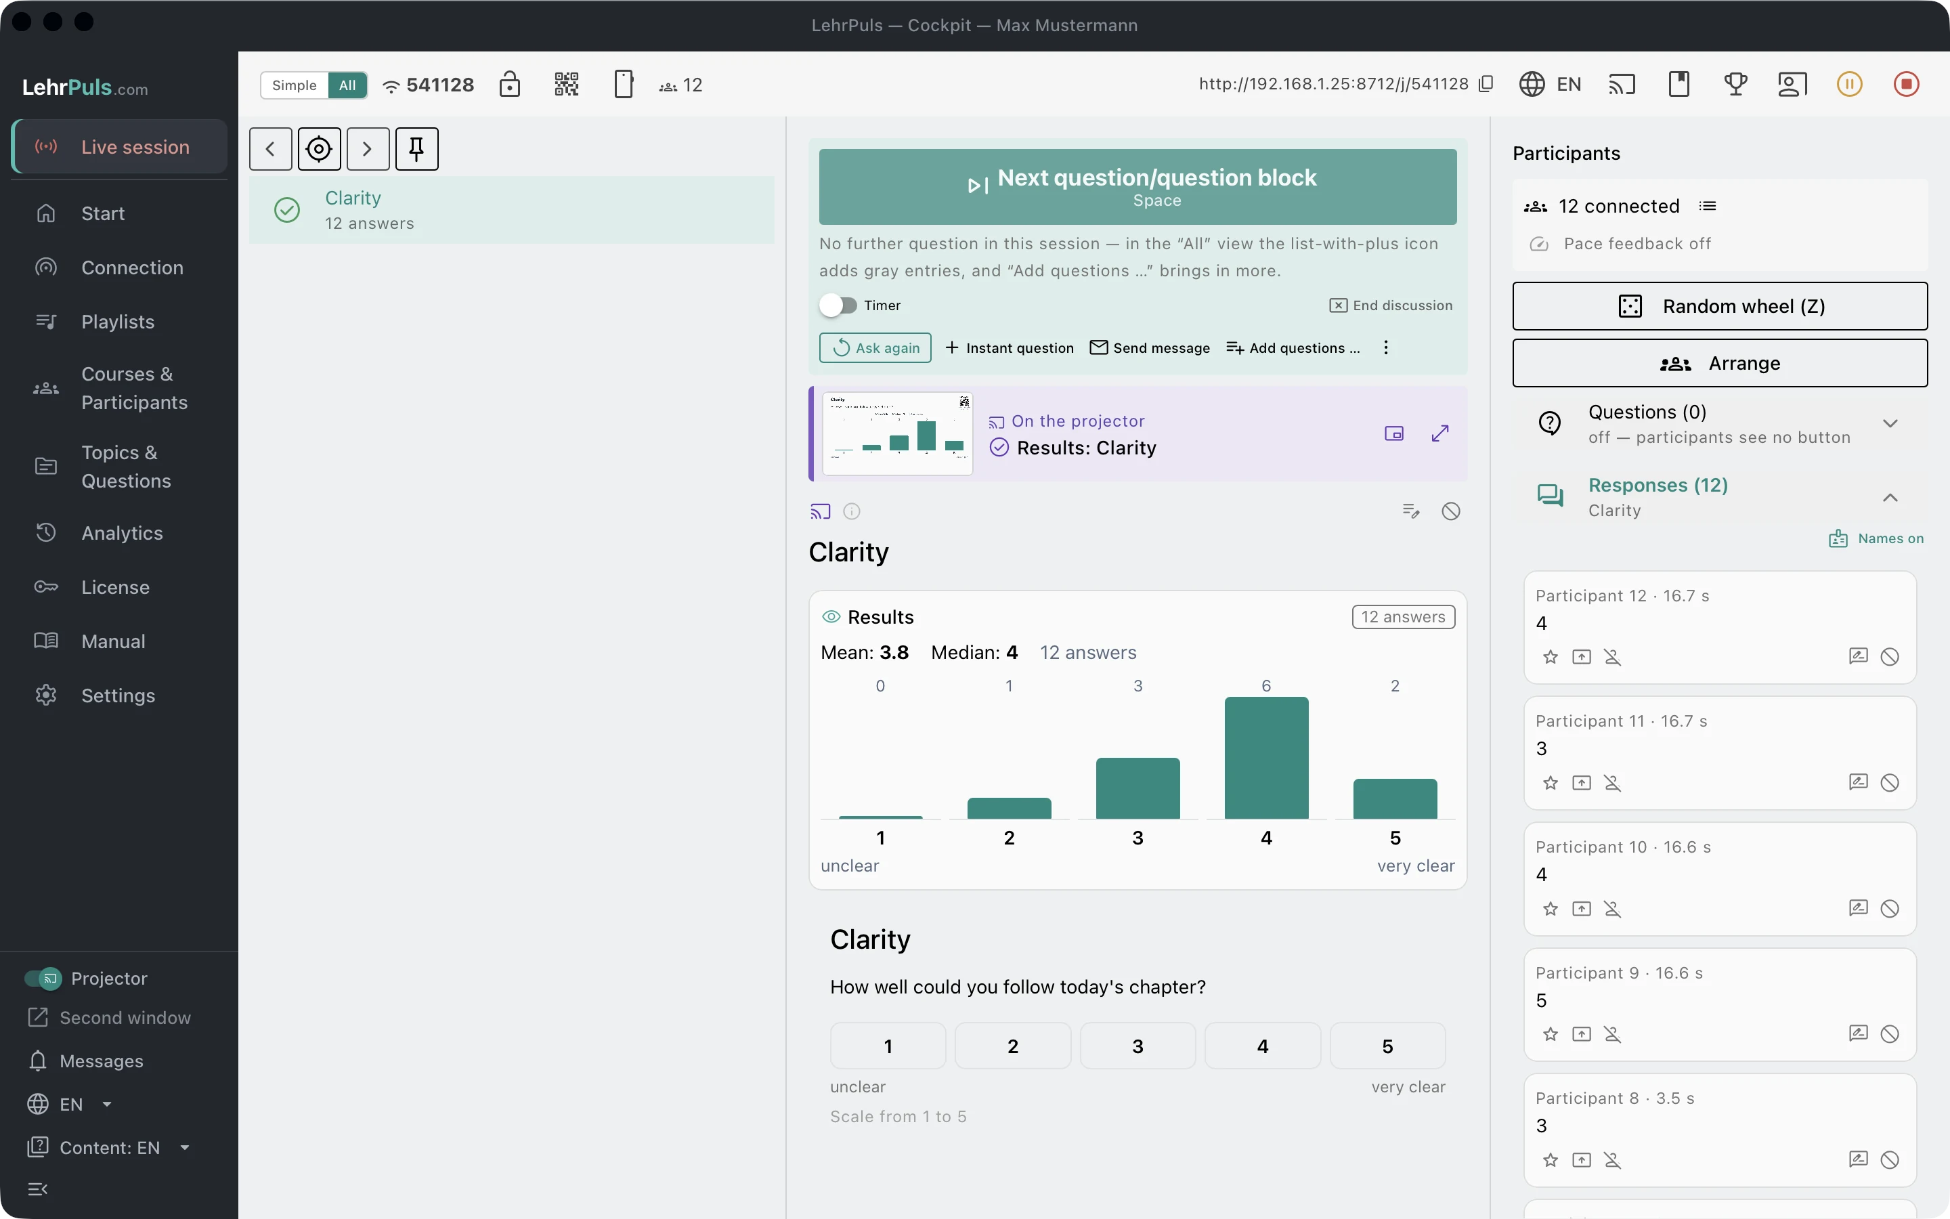Star Participant 12's response
Viewport: 1950px width, 1219px height.
pyautogui.click(x=1551, y=657)
